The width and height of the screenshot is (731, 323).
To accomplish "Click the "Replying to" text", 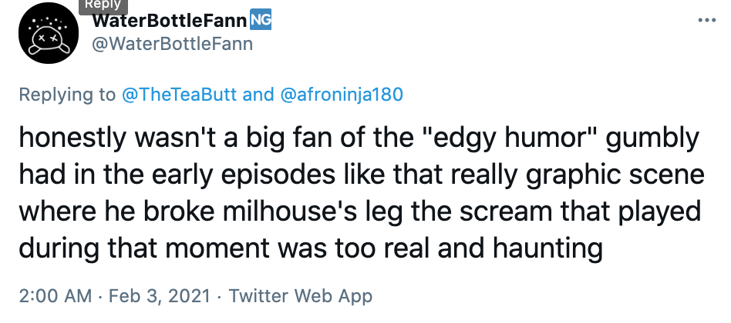I will click(66, 95).
